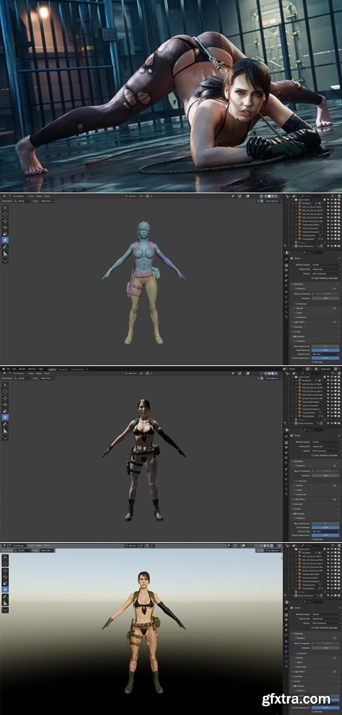
Task: Toggle Open Shading Language in dark textured-model window
Action: pos(313,455)
